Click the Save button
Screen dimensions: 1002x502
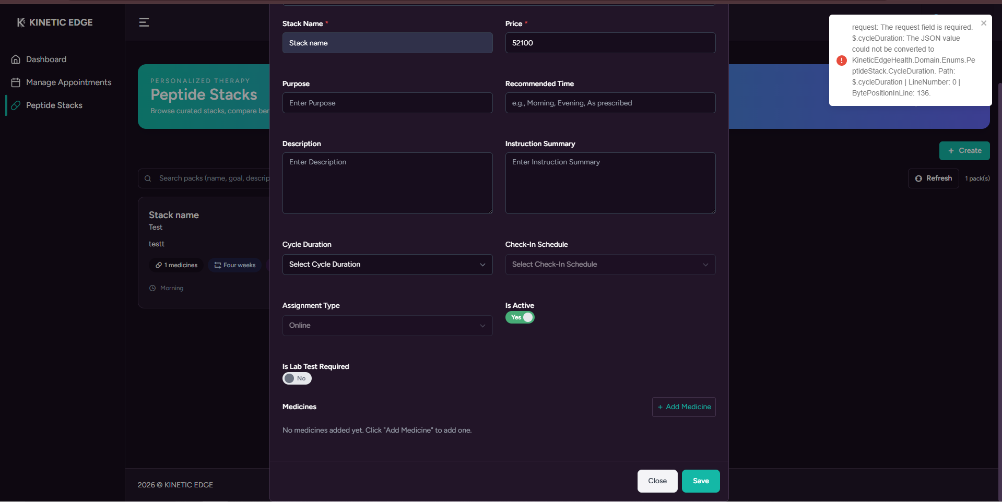pyautogui.click(x=700, y=481)
